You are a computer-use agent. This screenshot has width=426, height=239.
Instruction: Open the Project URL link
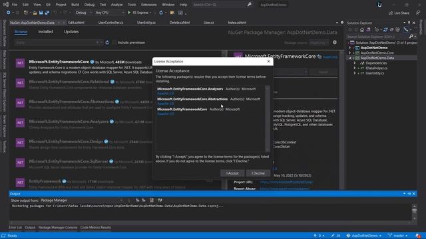coord(286,182)
